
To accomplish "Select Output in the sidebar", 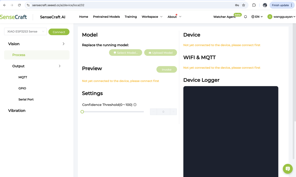I will pyautogui.click(x=18, y=66).
